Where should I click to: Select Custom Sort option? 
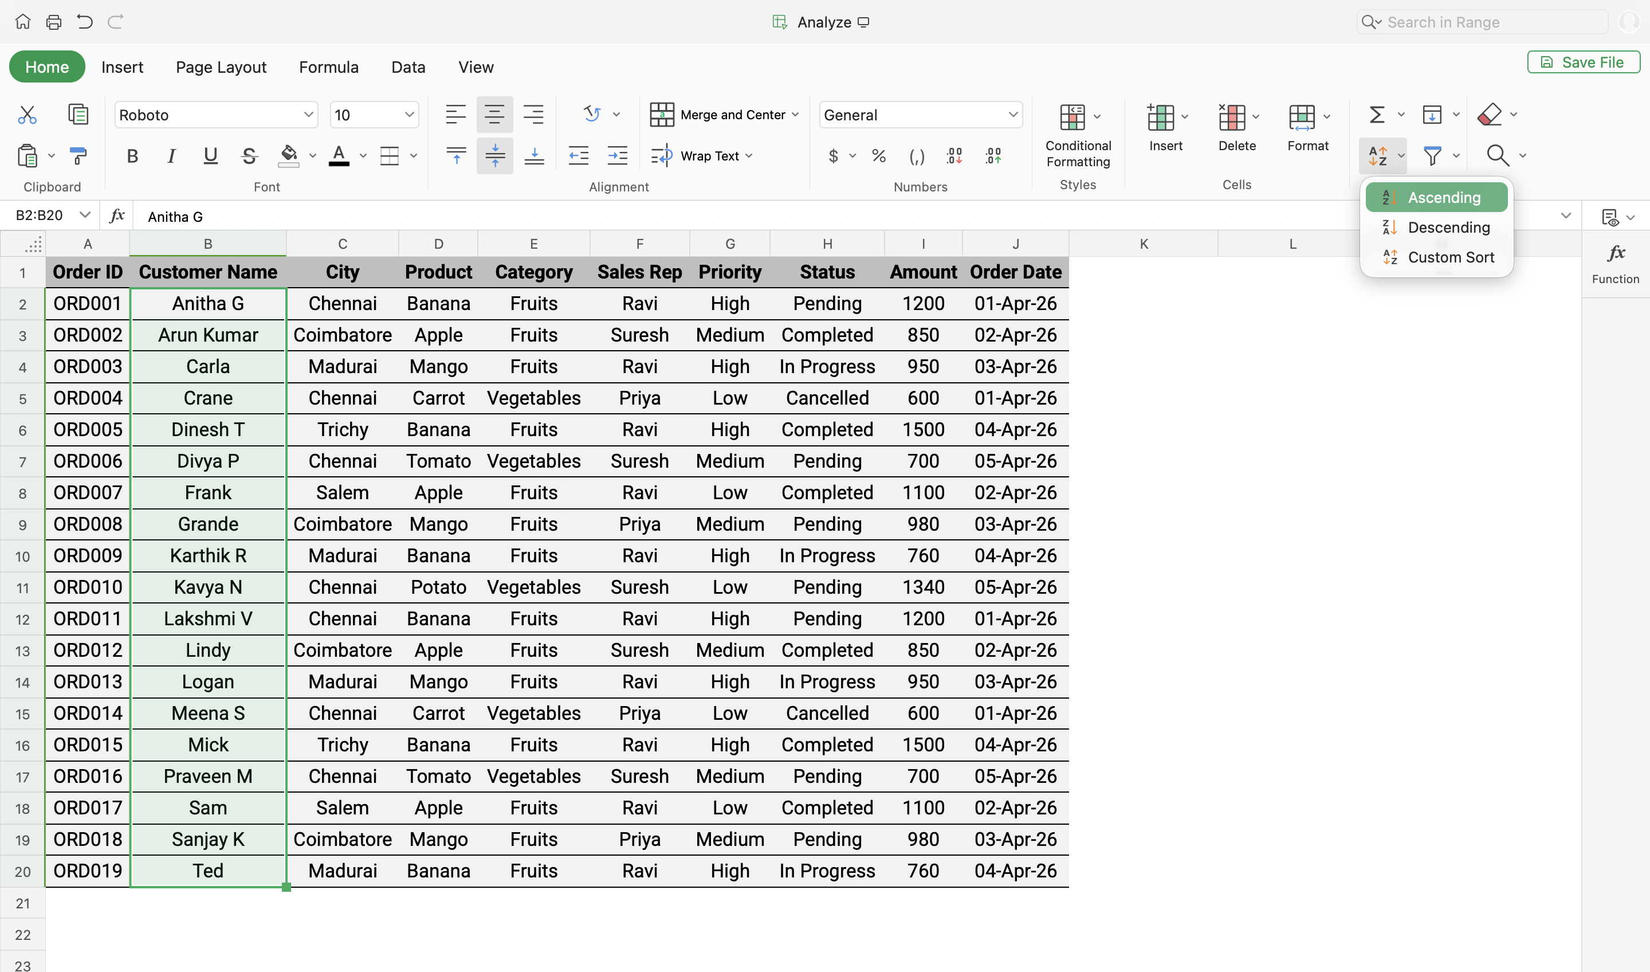pos(1450,257)
